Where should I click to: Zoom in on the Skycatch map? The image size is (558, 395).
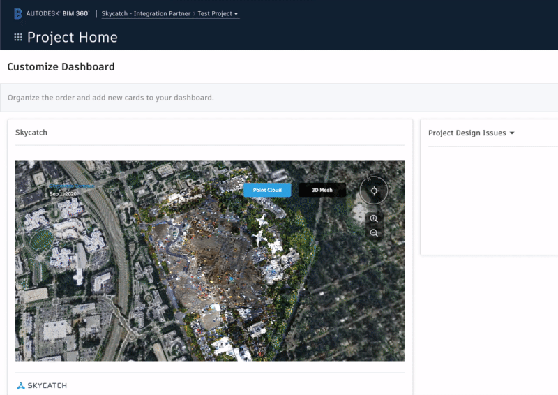(x=374, y=218)
